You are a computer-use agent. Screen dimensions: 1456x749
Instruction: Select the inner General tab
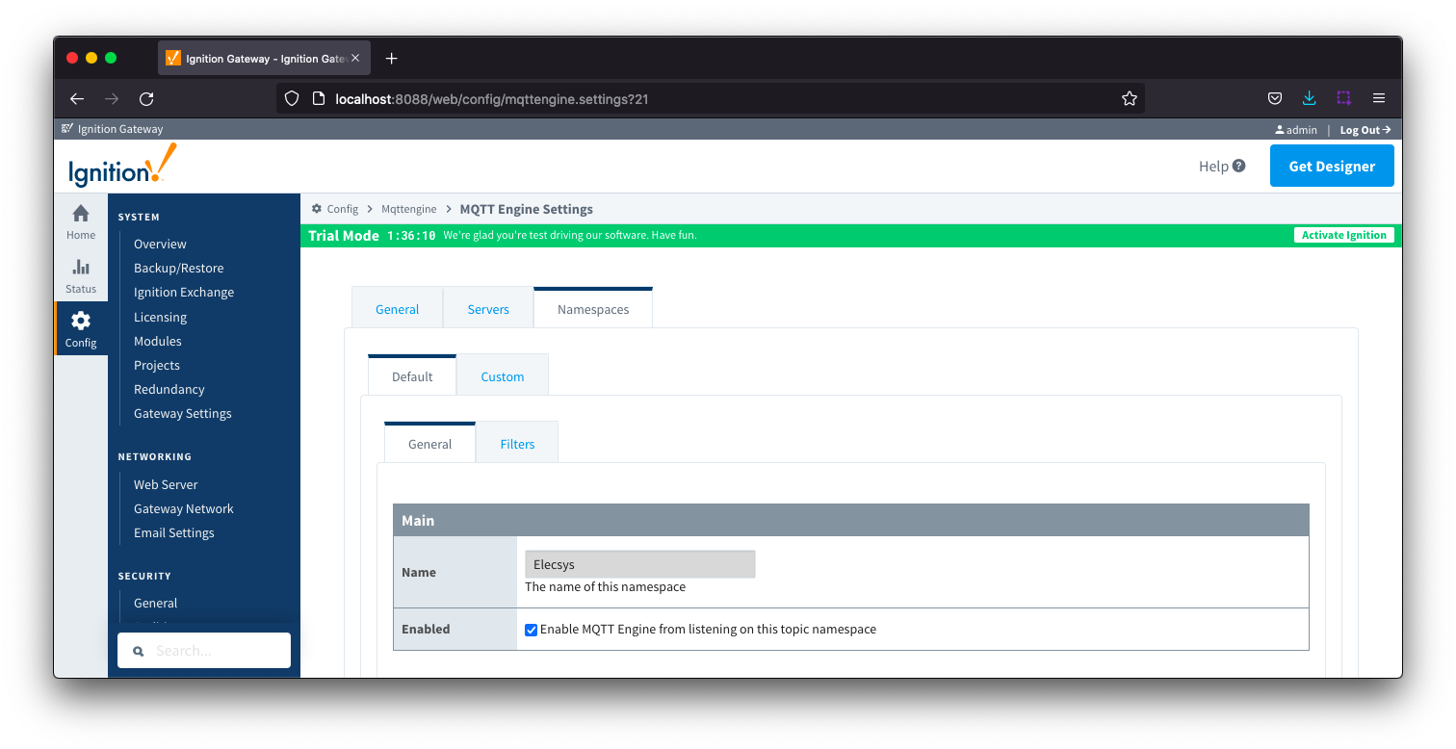(429, 444)
